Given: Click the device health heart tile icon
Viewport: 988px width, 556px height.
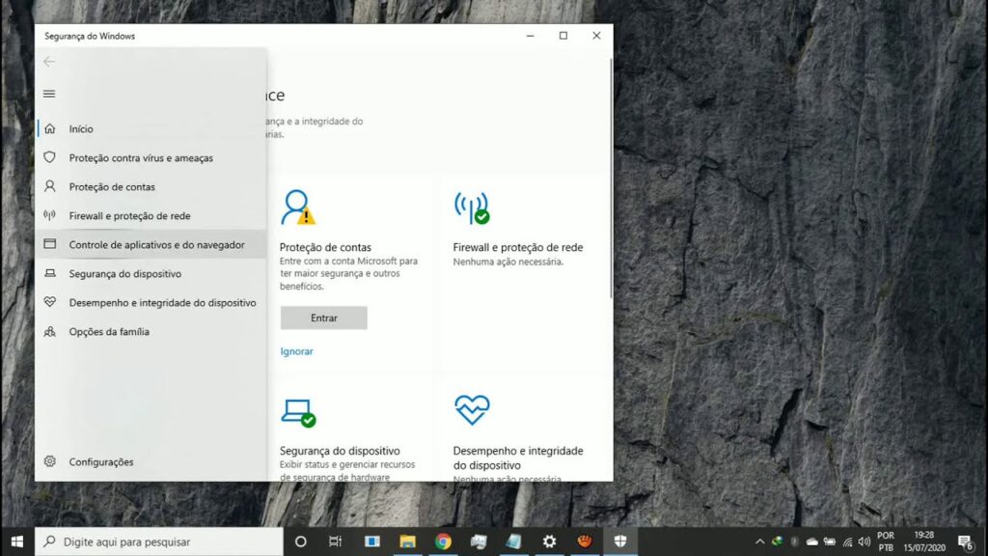Looking at the screenshot, I should 472,410.
